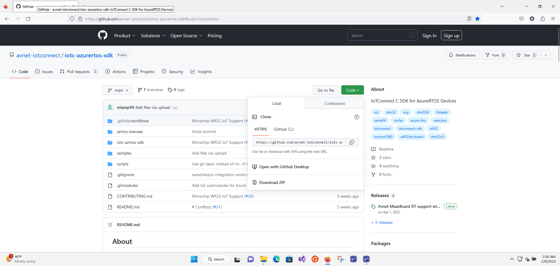Select the Local tab
Screen dimensions: 560x266
pos(276,103)
